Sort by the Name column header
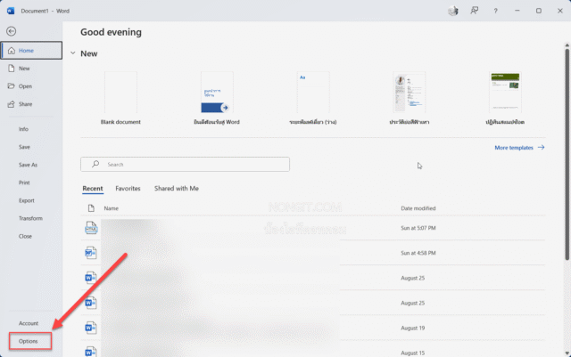Viewport: 571px width, 357px height. (111, 208)
